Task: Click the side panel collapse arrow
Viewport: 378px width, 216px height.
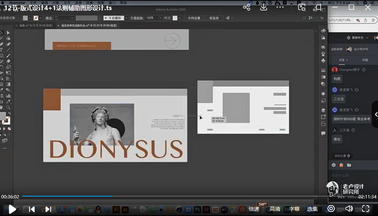Action: (375, 115)
